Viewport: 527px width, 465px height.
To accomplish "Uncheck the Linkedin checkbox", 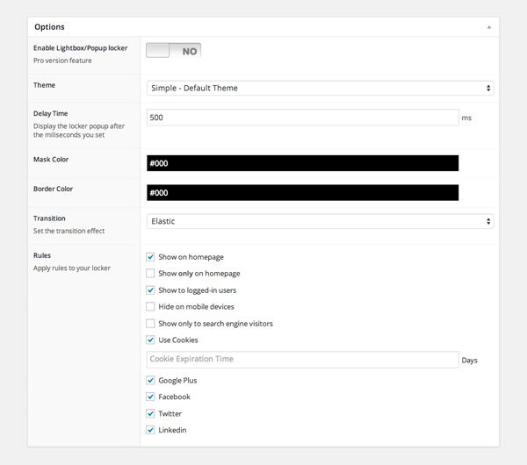I will click(151, 431).
